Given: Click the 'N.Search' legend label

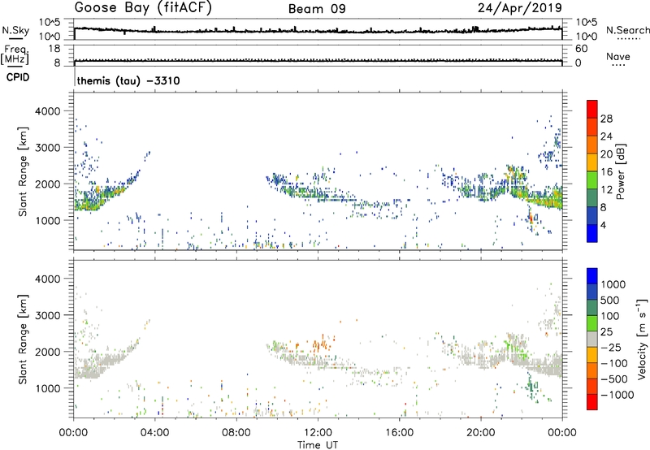Looking at the screenshot, I should 627,30.
